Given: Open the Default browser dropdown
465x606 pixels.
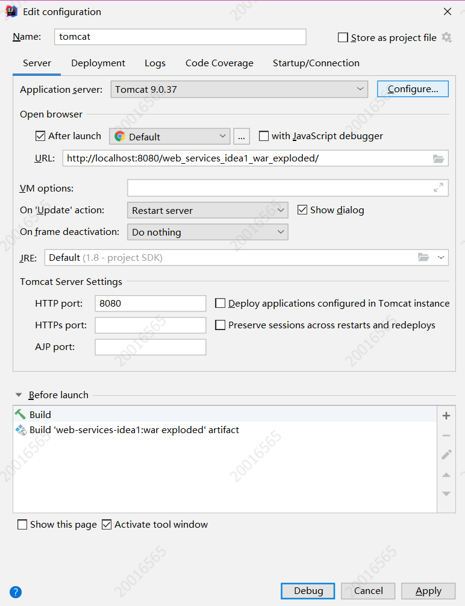Looking at the screenshot, I should click(x=170, y=136).
